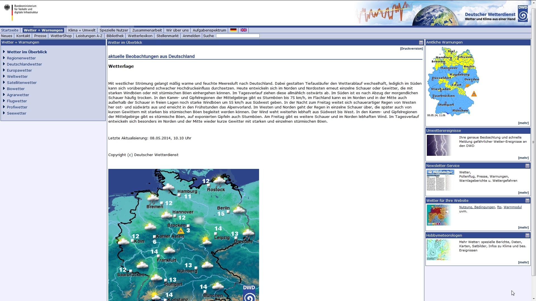Switch language with the British flag icon
This screenshot has height=301, width=536.
click(x=244, y=30)
